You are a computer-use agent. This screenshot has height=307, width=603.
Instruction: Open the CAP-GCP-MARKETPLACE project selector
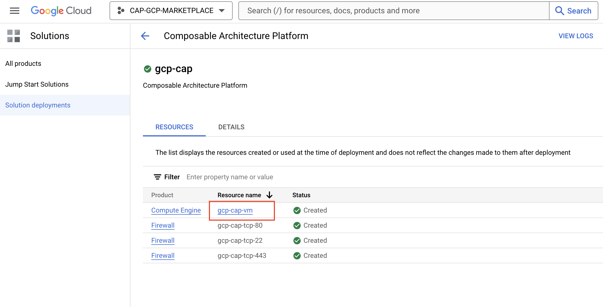coord(171,11)
